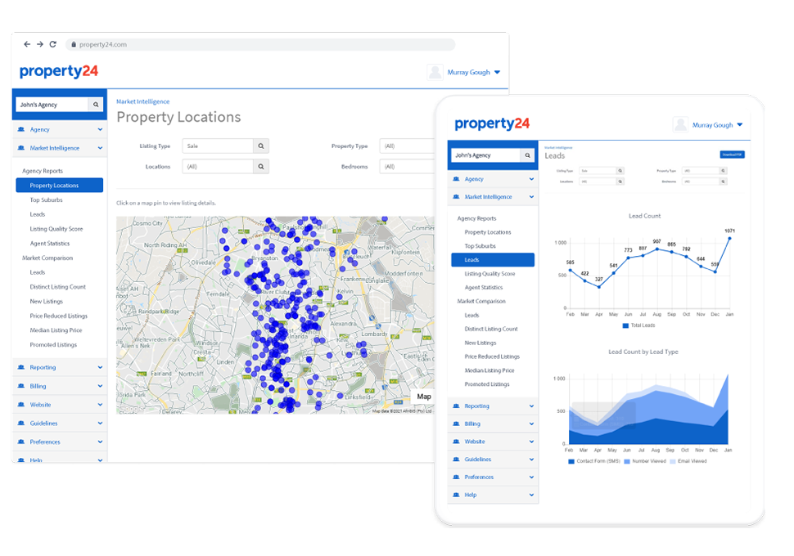
Task: Click the search icon beside the Listing Type filter
Action: click(x=260, y=146)
